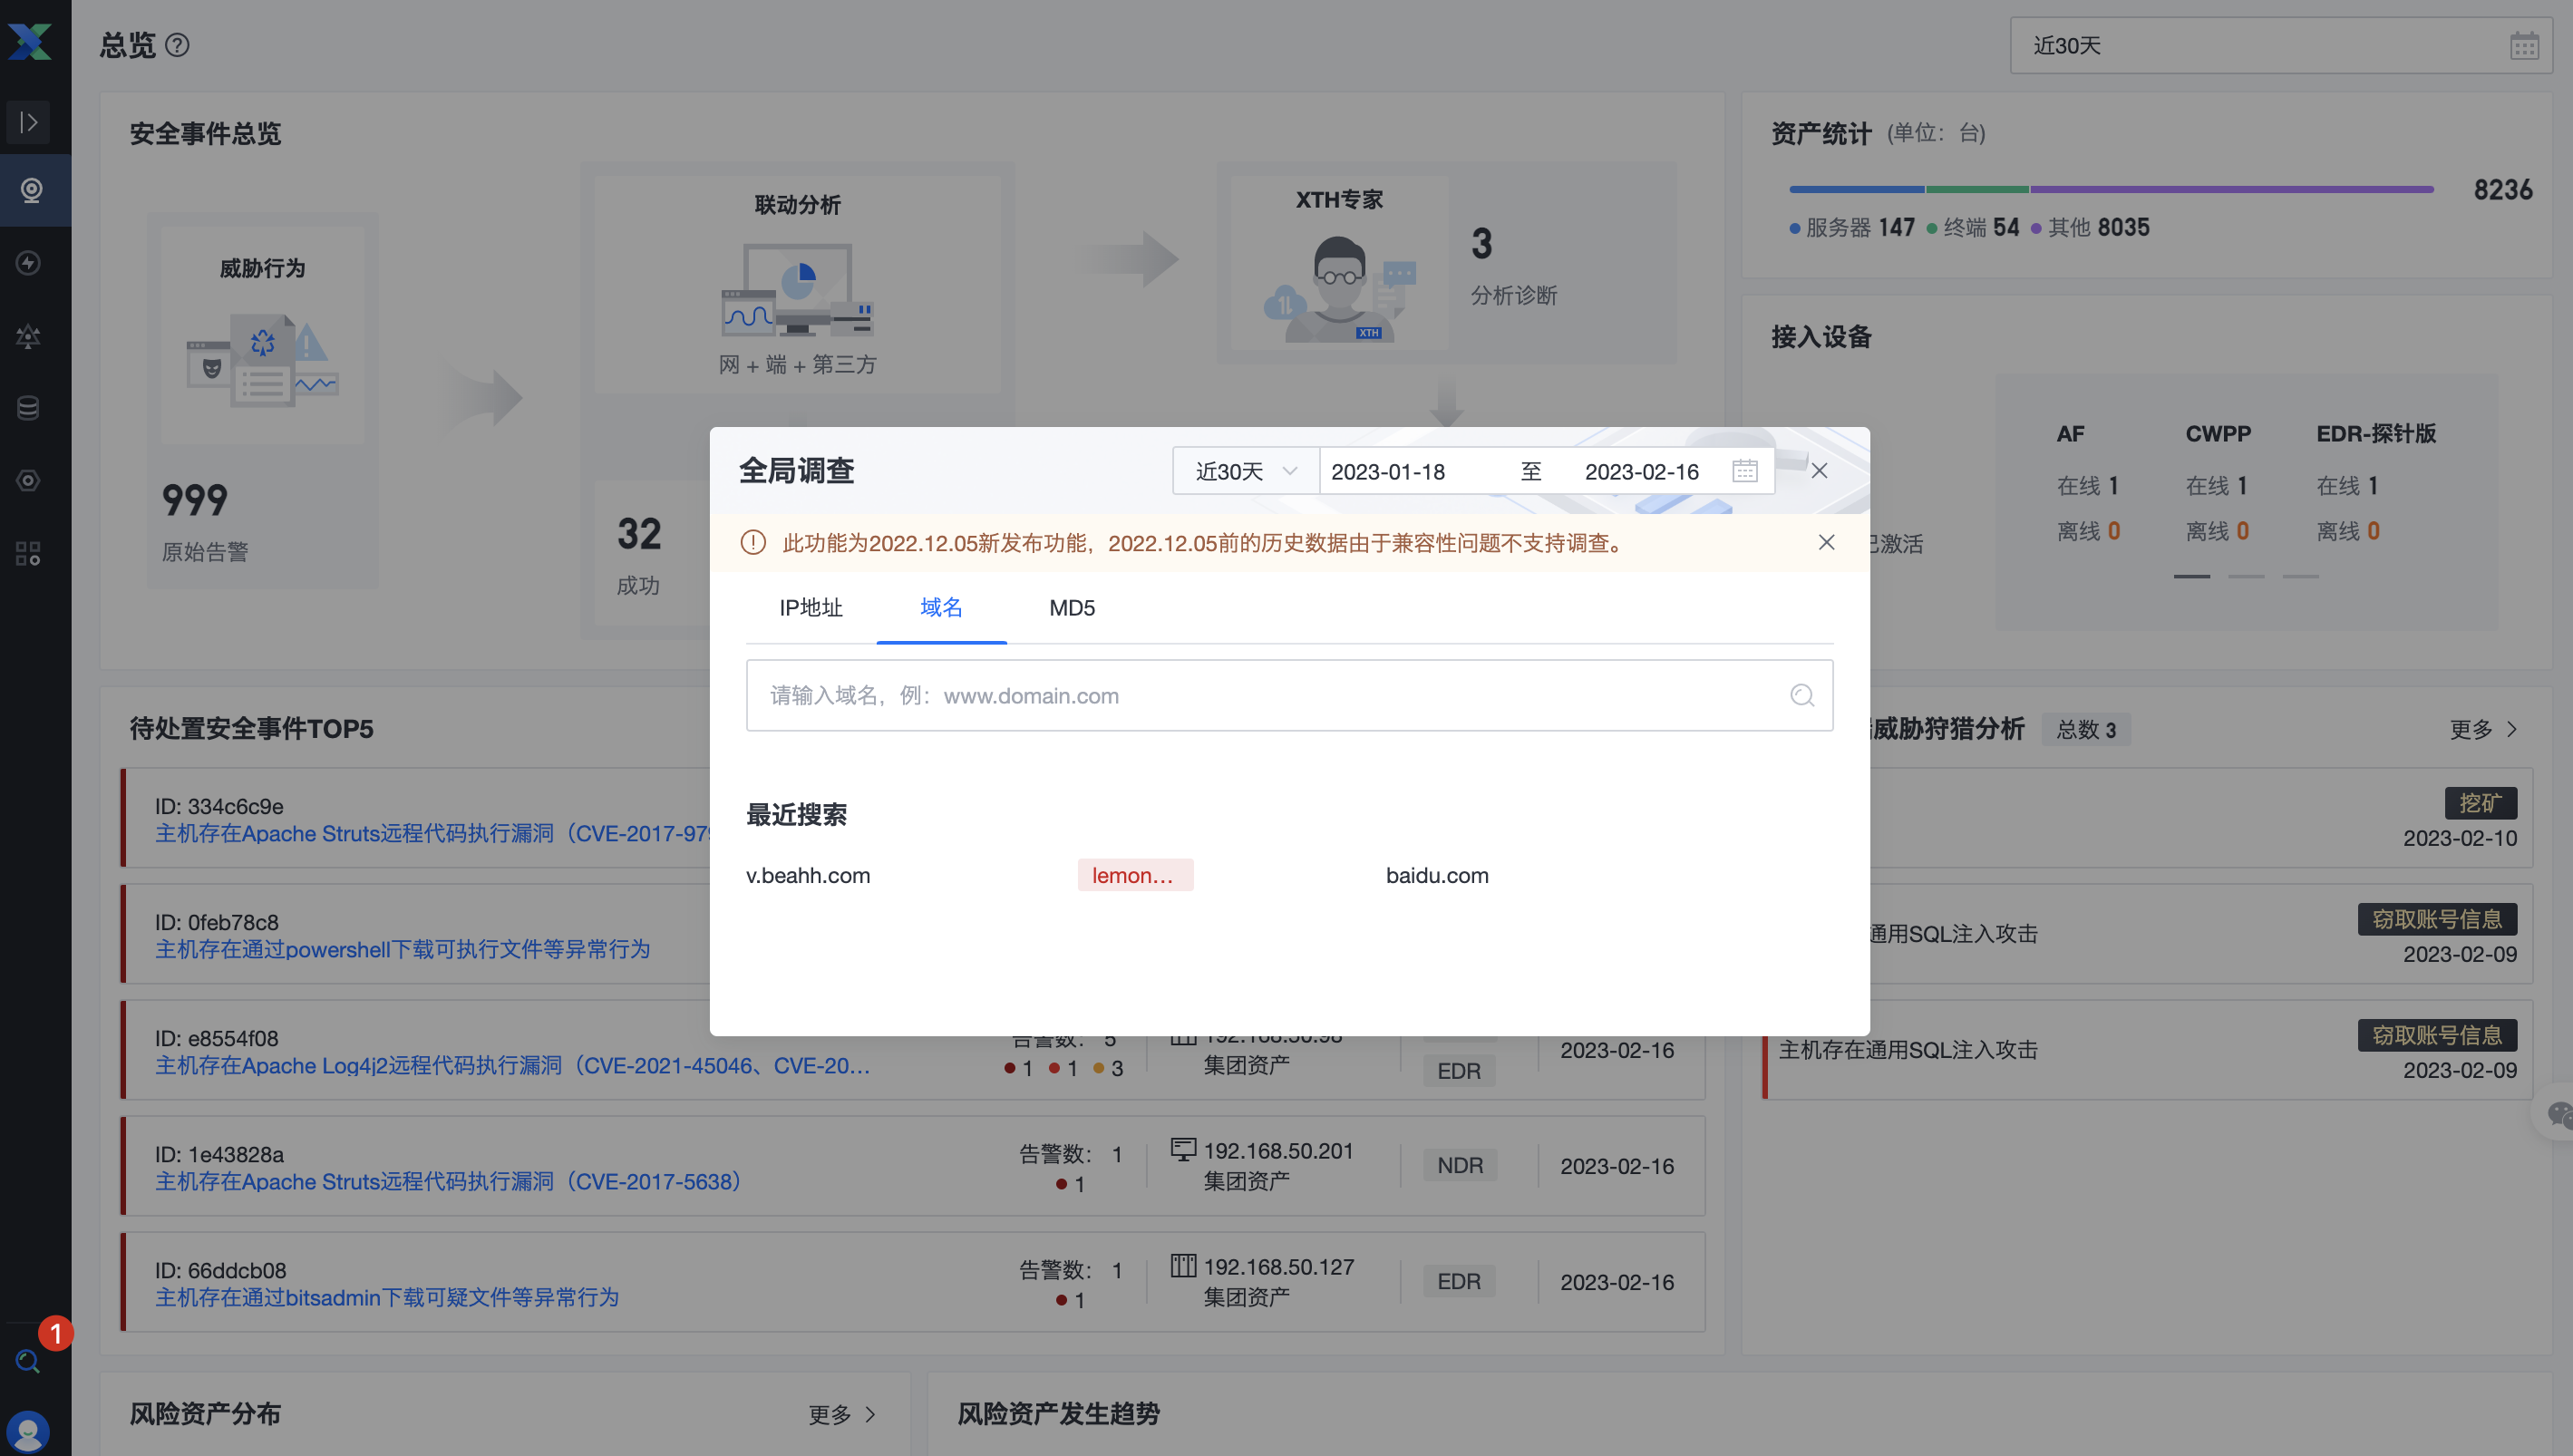Expand the 近30天 dropdown in dialog
This screenshot has height=1456, width=2573.
(x=1245, y=471)
